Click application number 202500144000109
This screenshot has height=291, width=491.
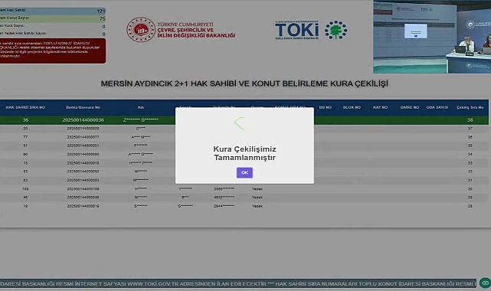coord(83,189)
